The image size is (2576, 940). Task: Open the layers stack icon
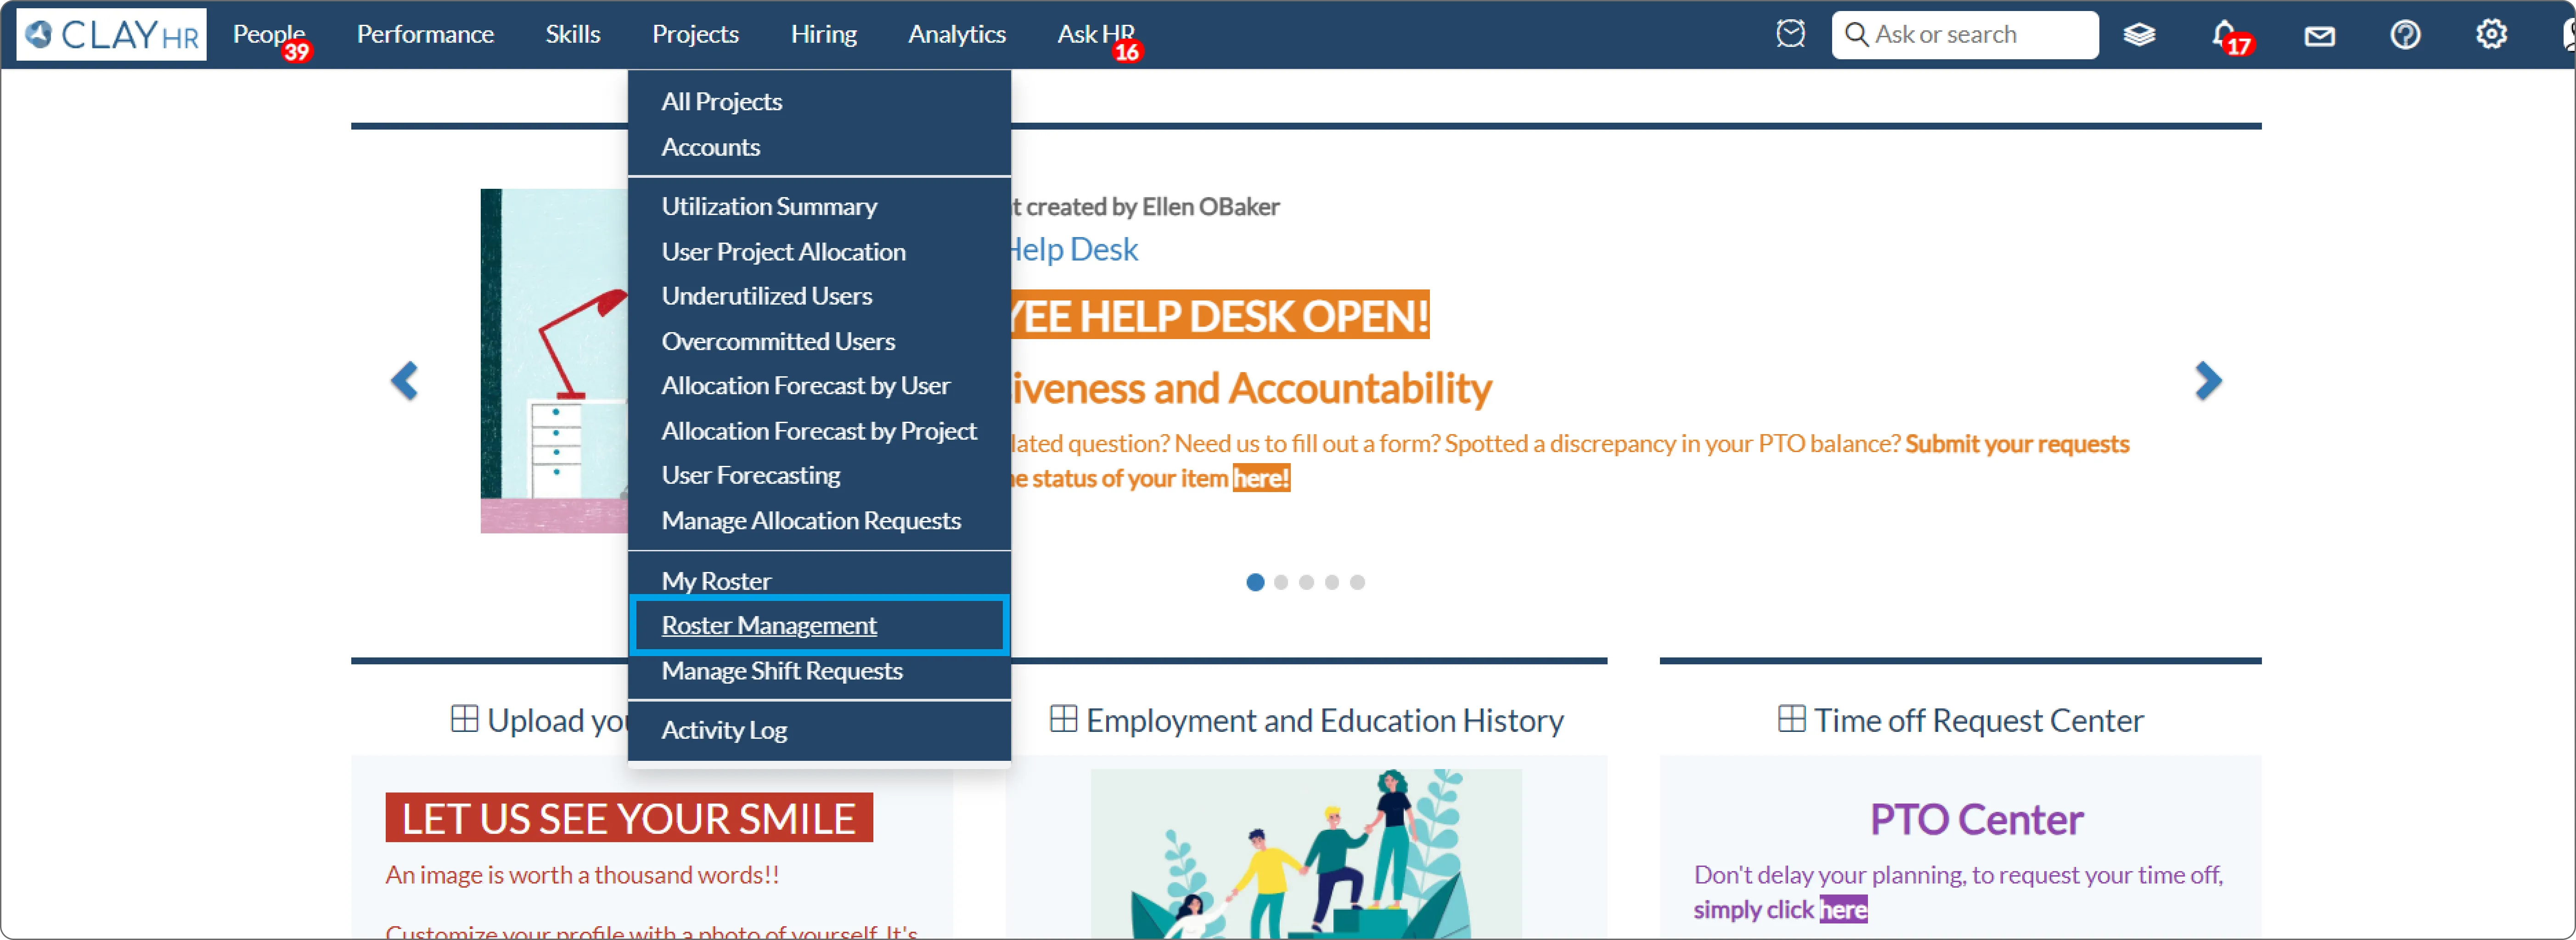[x=2139, y=35]
